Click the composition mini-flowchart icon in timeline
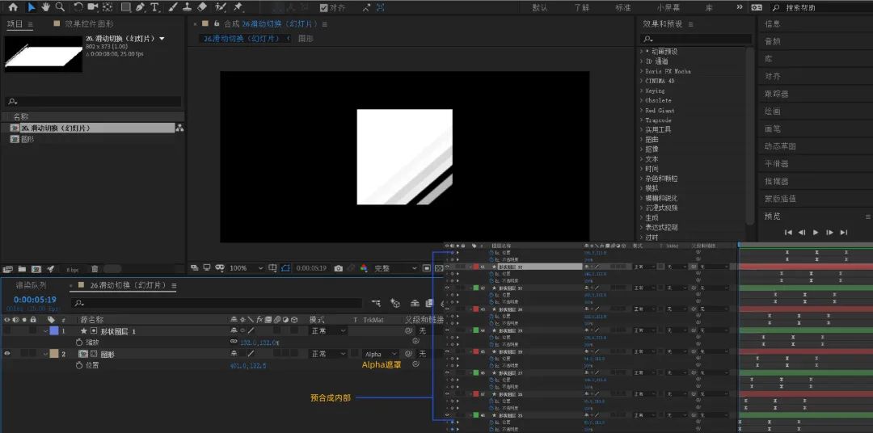The width and height of the screenshot is (873, 433). tap(376, 303)
